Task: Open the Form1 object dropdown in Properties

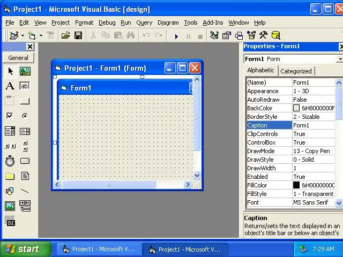Action: 340,59
